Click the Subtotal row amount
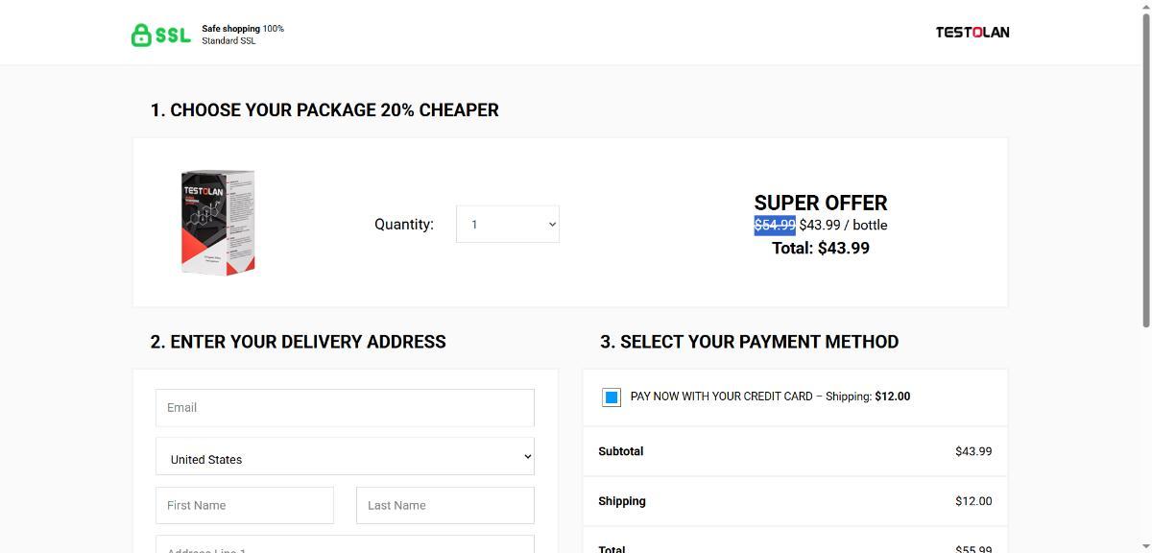 (x=972, y=451)
